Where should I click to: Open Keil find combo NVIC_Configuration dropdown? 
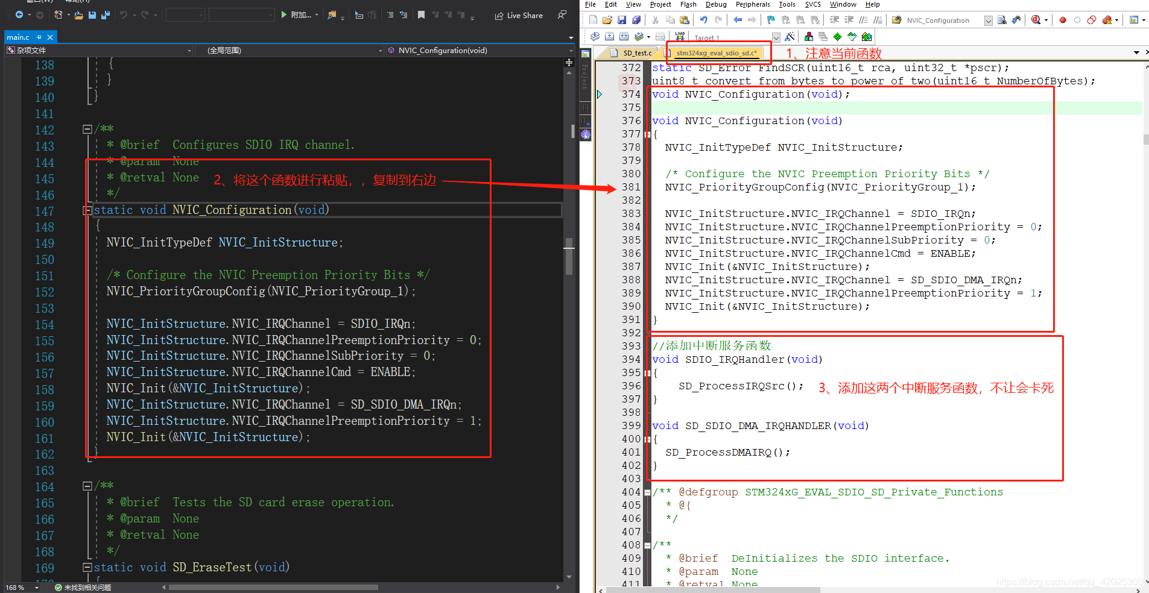(988, 20)
